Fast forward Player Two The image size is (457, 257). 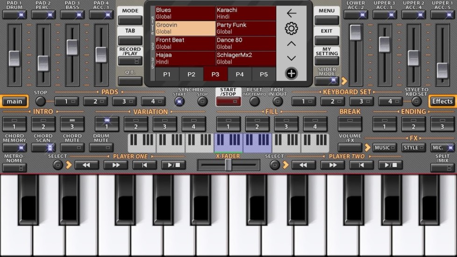(x=333, y=165)
